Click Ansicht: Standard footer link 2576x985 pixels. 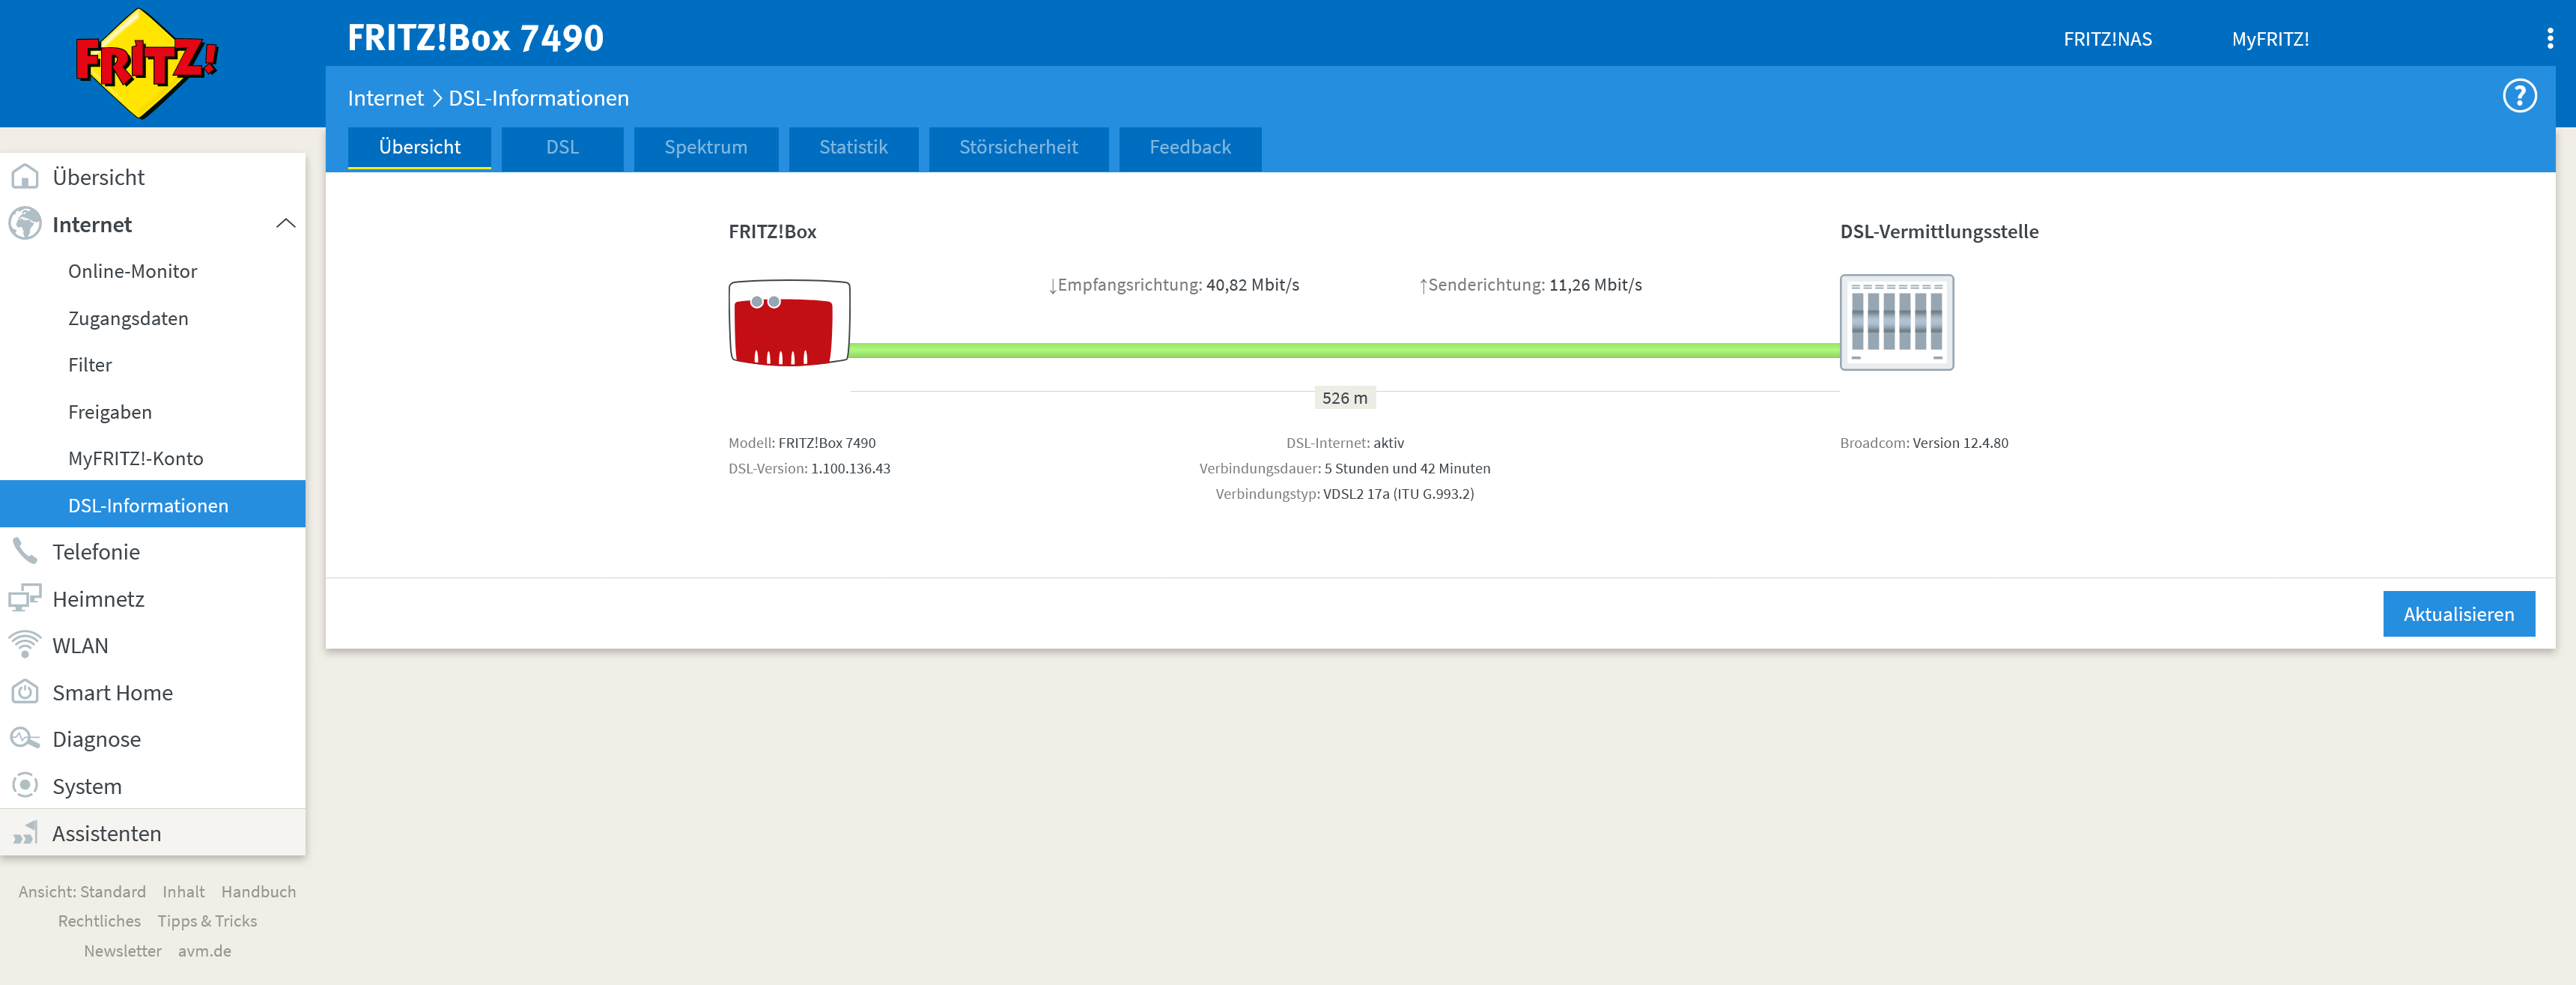pos(82,892)
